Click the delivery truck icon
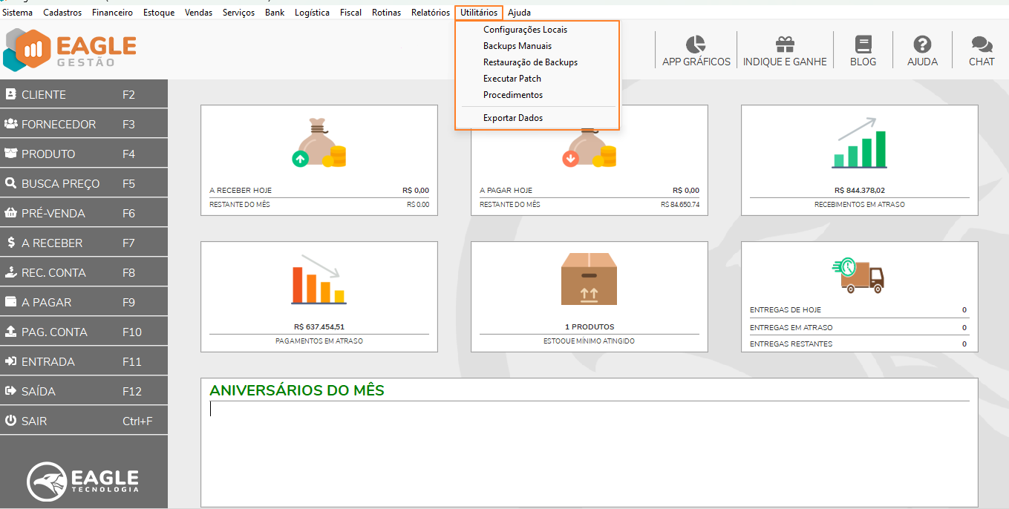This screenshot has width=1009, height=509. [x=859, y=275]
